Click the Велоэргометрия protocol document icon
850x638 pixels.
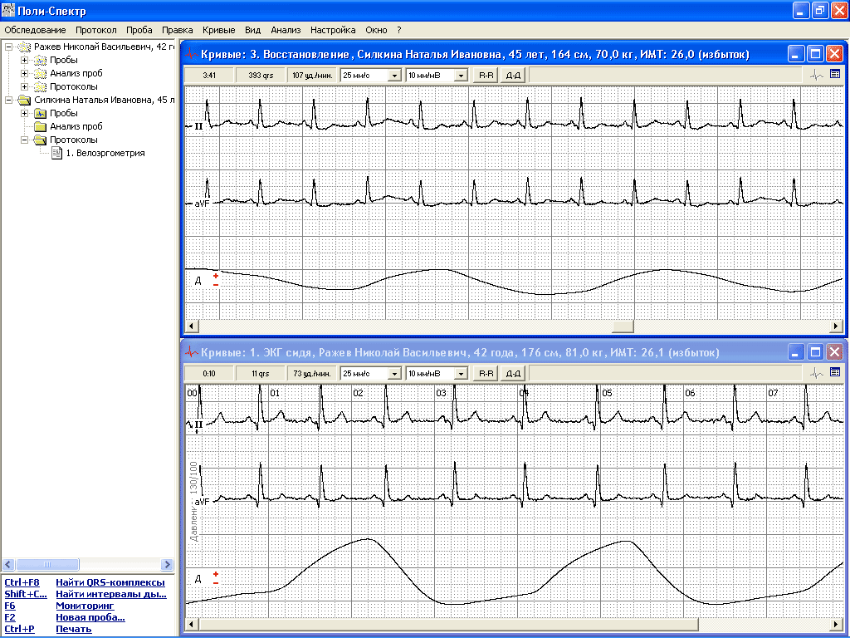click(56, 153)
